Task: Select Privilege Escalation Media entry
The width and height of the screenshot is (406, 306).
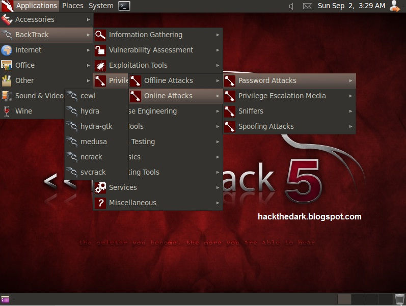Action: coord(289,96)
